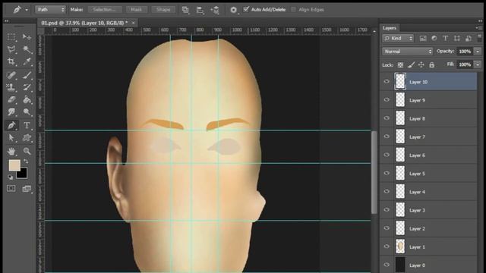Image resolution: width=486 pixels, height=273 pixels.
Task: Click the Make Selection button
Action: [105, 10]
